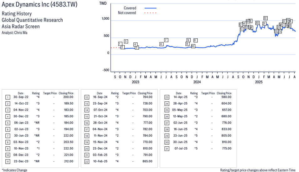This screenshot has height=172, width=299.
Task: Click the *5 rating in the 23-Jun-25 row
Action: click(196, 135)
